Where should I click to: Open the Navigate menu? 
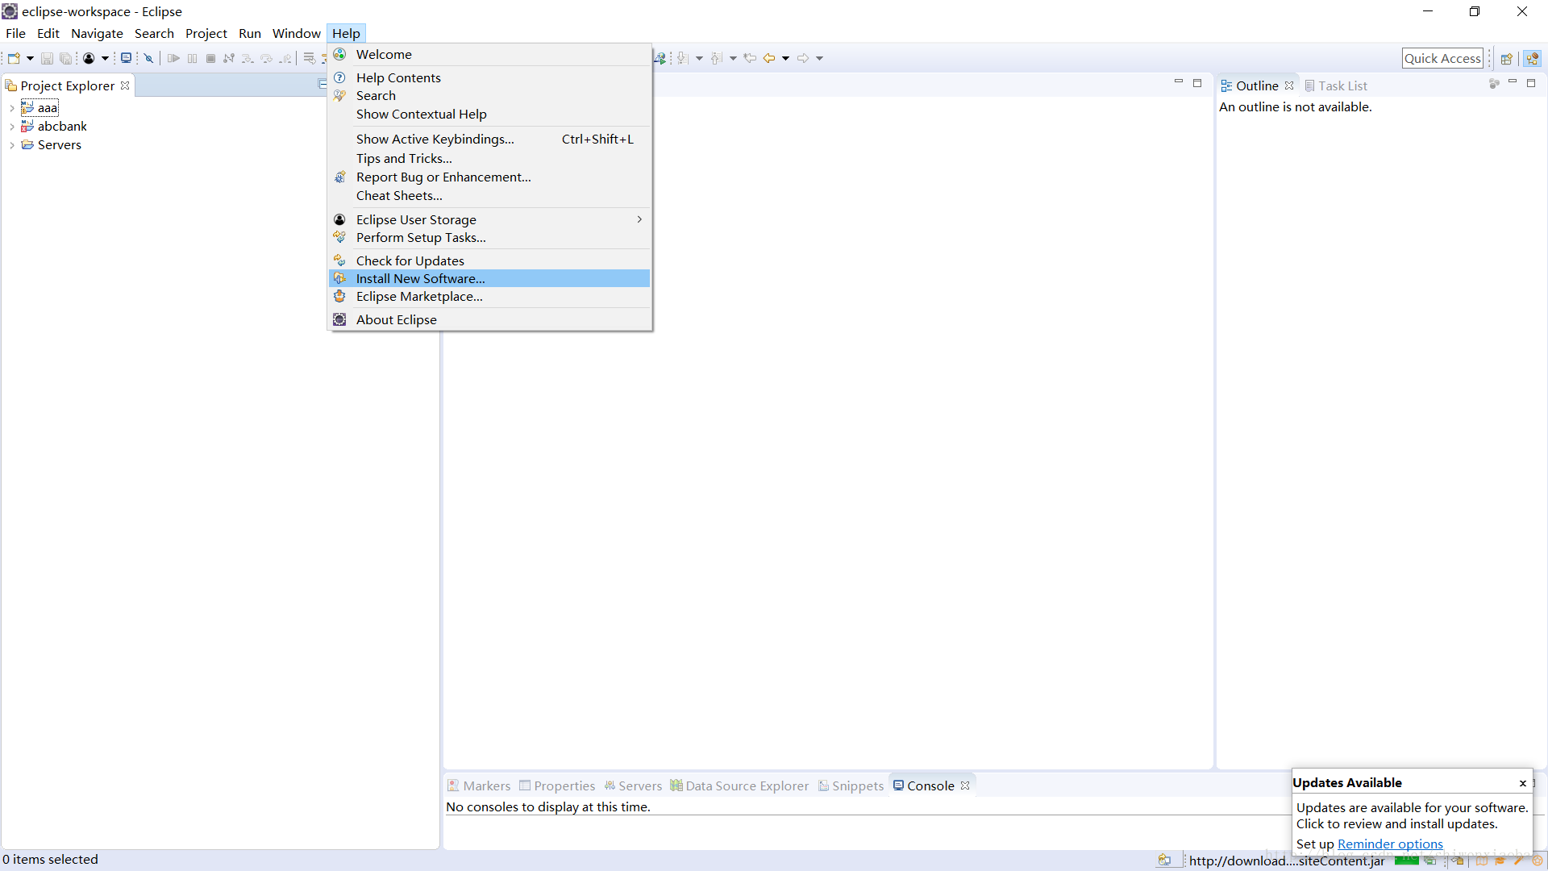tap(97, 33)
